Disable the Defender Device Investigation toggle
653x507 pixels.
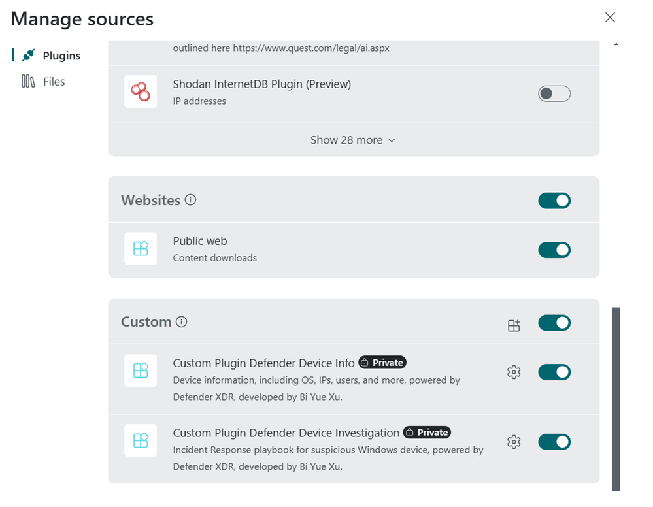(x=554, y=442)
